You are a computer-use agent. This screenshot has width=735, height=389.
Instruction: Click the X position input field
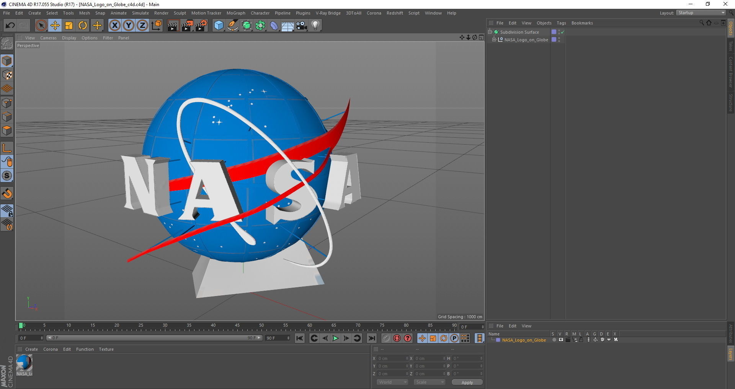tap(393, 358)
